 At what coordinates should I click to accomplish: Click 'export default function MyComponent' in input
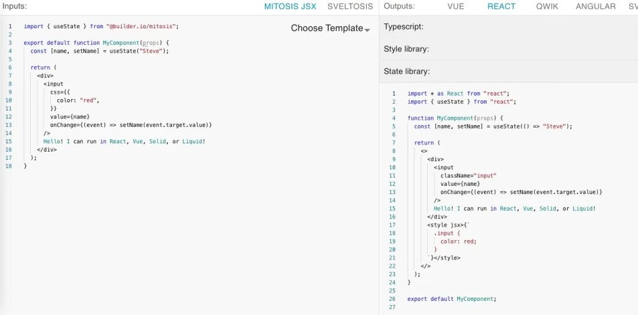pos(82,42)
